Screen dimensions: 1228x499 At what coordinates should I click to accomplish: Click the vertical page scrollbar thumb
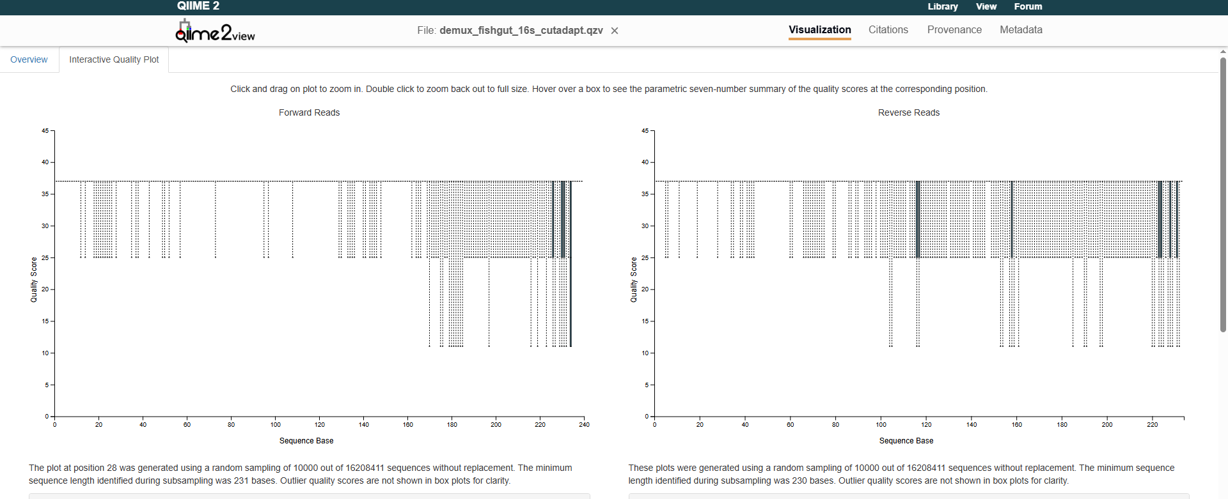(x=1223, y=192)
